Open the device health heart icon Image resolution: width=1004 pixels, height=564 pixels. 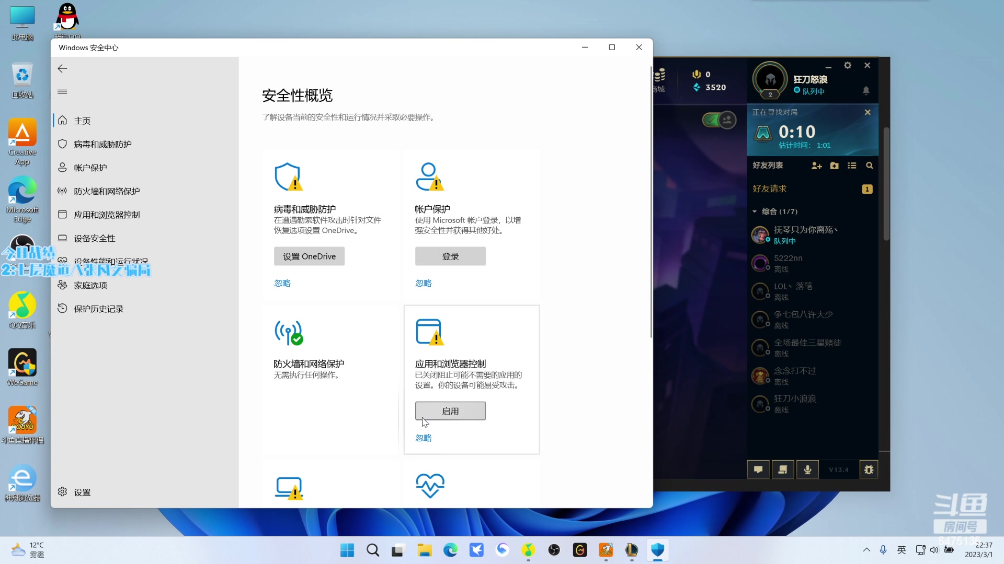430,486
